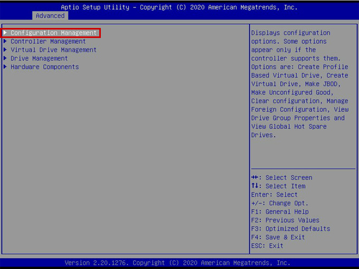Select the Controller Management entry
The height and width of the screenshot is (269, 359).
tap(48, 41)
